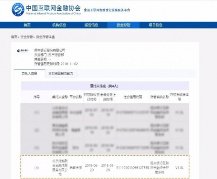Click the NIFA association logo icon

click(x=18, y=10)
